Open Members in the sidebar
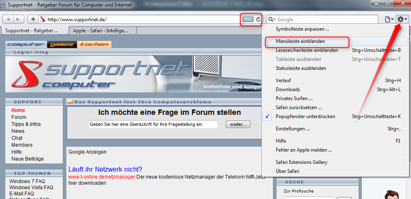 [22, 145]
